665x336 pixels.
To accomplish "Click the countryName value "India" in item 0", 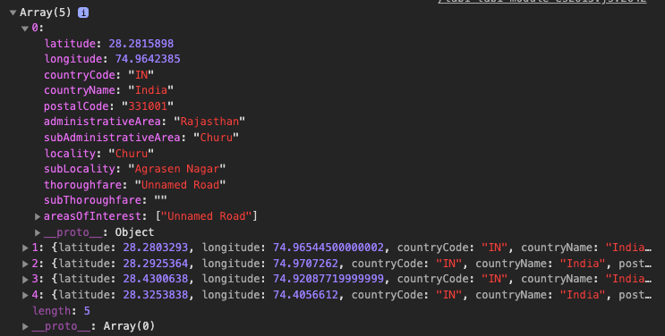I will point(151,90).
